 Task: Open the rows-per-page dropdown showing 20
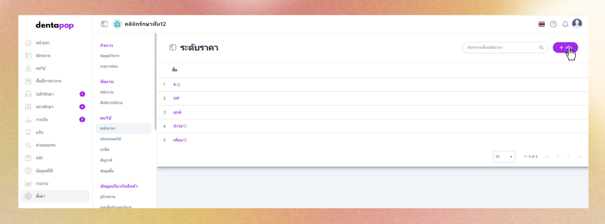click(504, 157)
